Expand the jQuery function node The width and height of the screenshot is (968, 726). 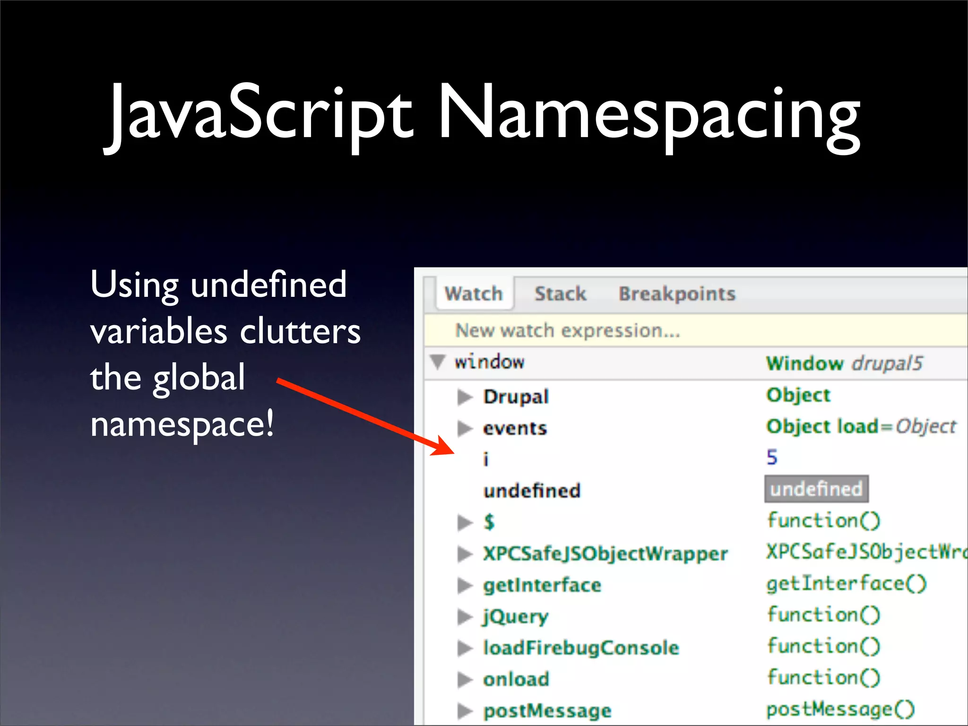[x=465, y=617]
